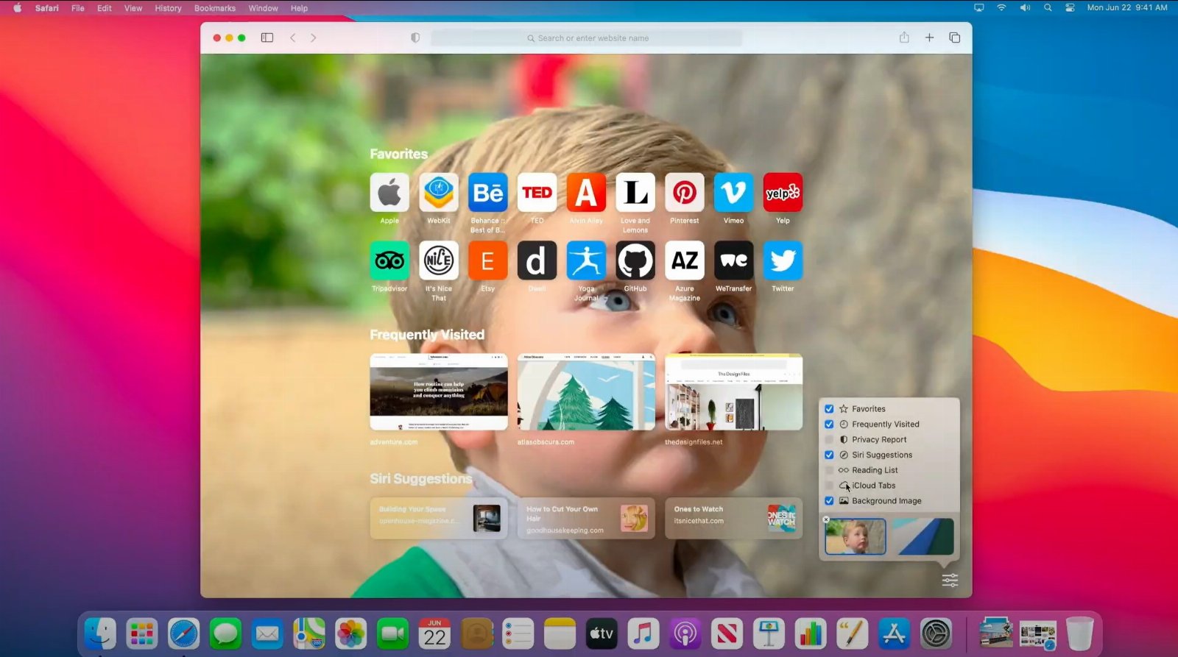The image size is (1178, 657).
Task: Open the Alvin Ailey favorite
Action: pos(586,193)
